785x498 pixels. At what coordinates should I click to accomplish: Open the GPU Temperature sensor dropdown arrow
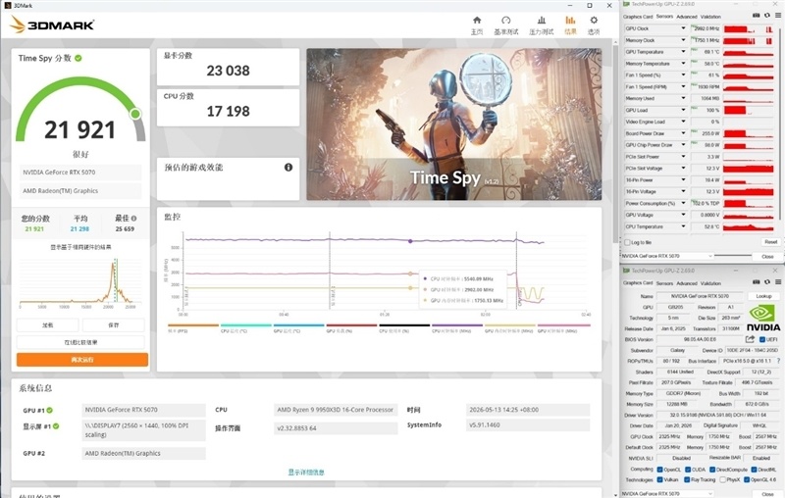click(683, 52)
